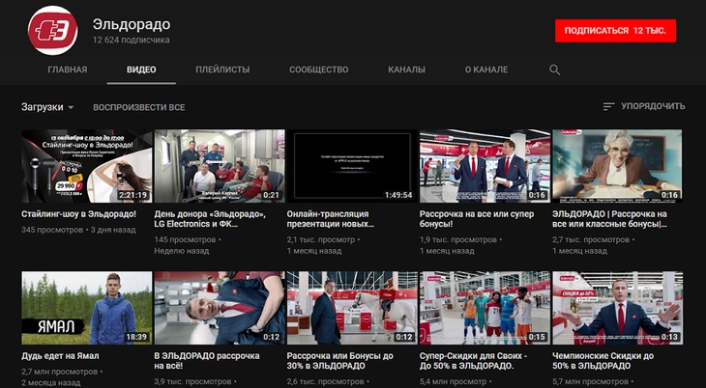Click the 2,7 тыс. просмотров text
Screen dimensions: 706x388
coord(591,239)
